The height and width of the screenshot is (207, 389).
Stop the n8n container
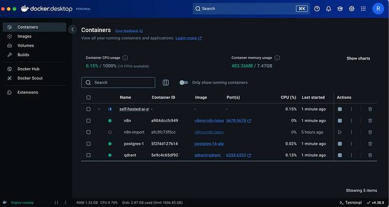pyautogui.click(x=340, y=120)
